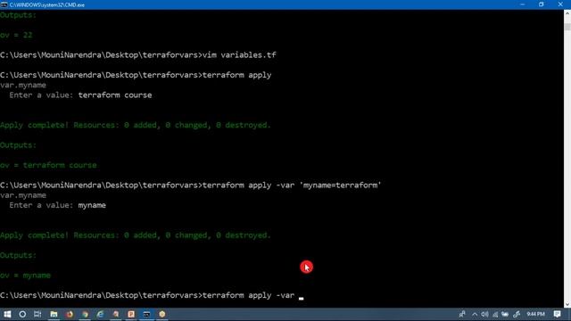The width and height of the screenshot is (571, 321).
Task: Open the volume control in system tray
Action: click(x=484, y=314)
